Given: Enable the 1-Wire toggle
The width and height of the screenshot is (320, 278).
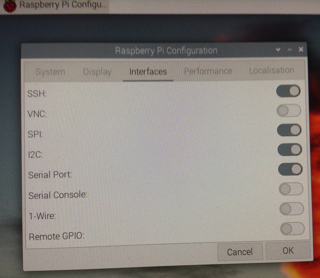Looking at the screenshot, I should coord(292,209).
